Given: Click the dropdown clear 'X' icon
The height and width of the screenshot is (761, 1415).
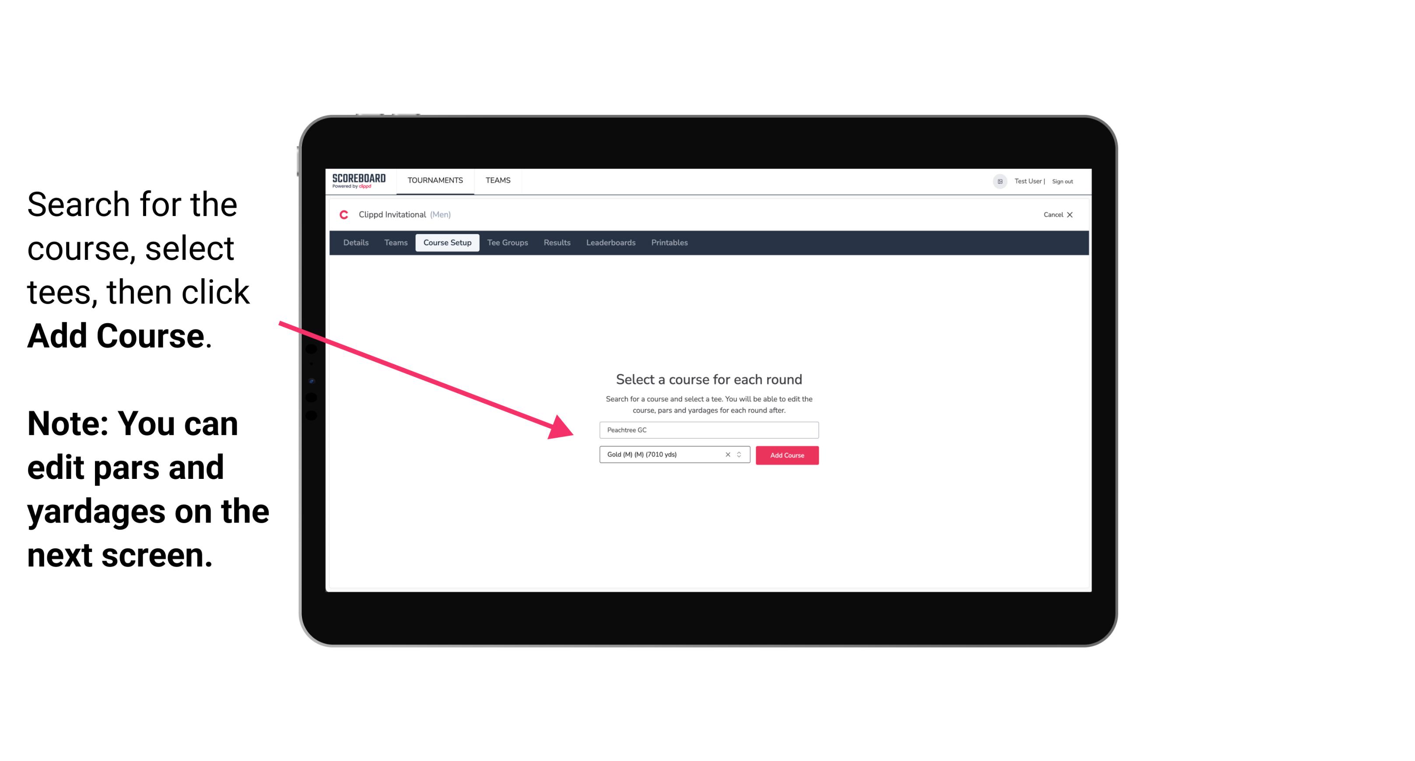Looking at the screenshot, I should coord(725,454).
